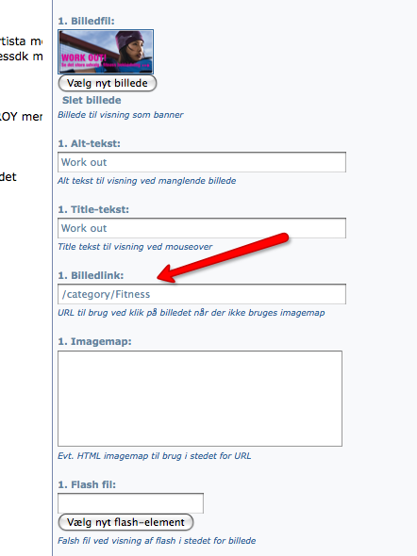Click the red arrow annotation
The width and height of the screenshot is (417, 556).
(x=223, y=258)
